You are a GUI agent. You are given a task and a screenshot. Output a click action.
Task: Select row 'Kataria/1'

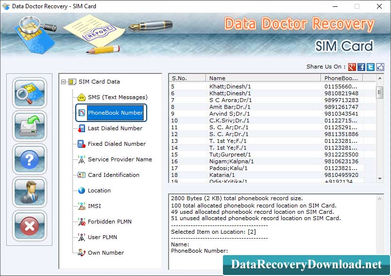tap(272, 175)
